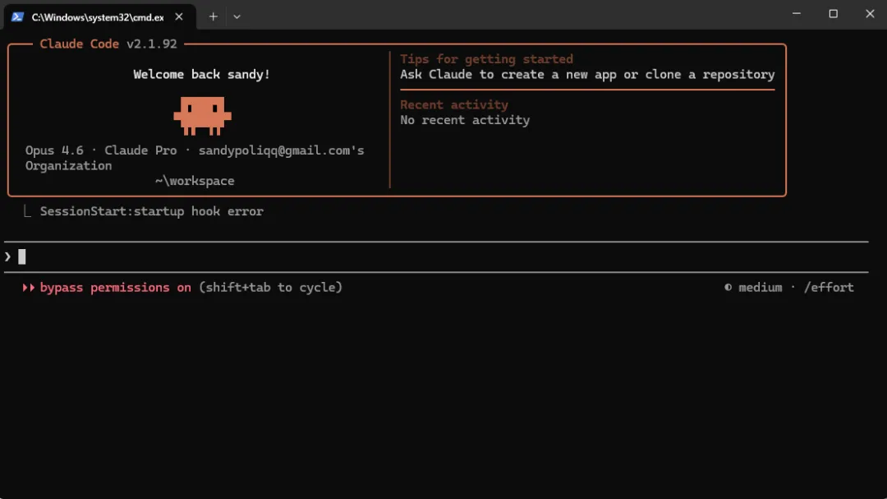Click 'bypass permissions on' status text
Screen dimensions: 887x499
click(116, 288)
